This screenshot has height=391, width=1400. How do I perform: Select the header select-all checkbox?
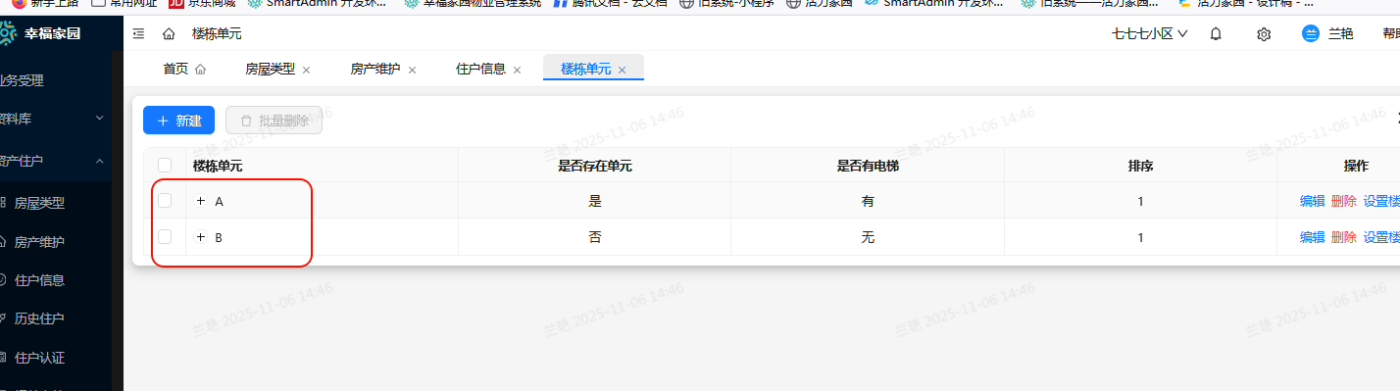pyautogui.click(x=165, y=166)
